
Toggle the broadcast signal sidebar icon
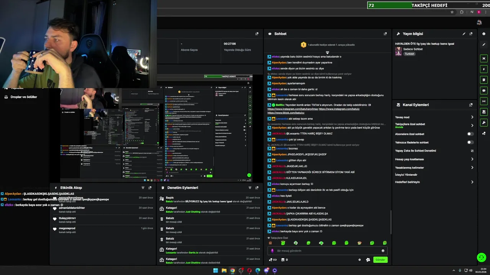click(x=484, y=101)
